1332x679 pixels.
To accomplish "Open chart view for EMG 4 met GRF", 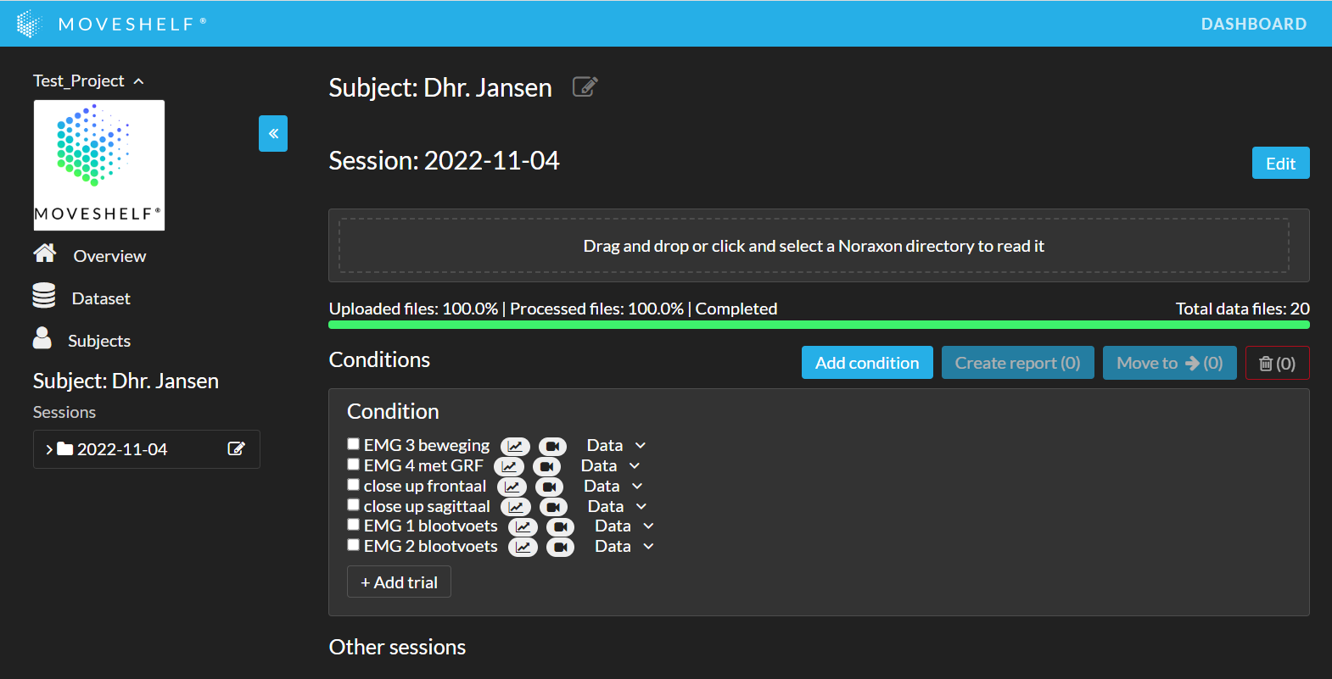I will [509, 467].
